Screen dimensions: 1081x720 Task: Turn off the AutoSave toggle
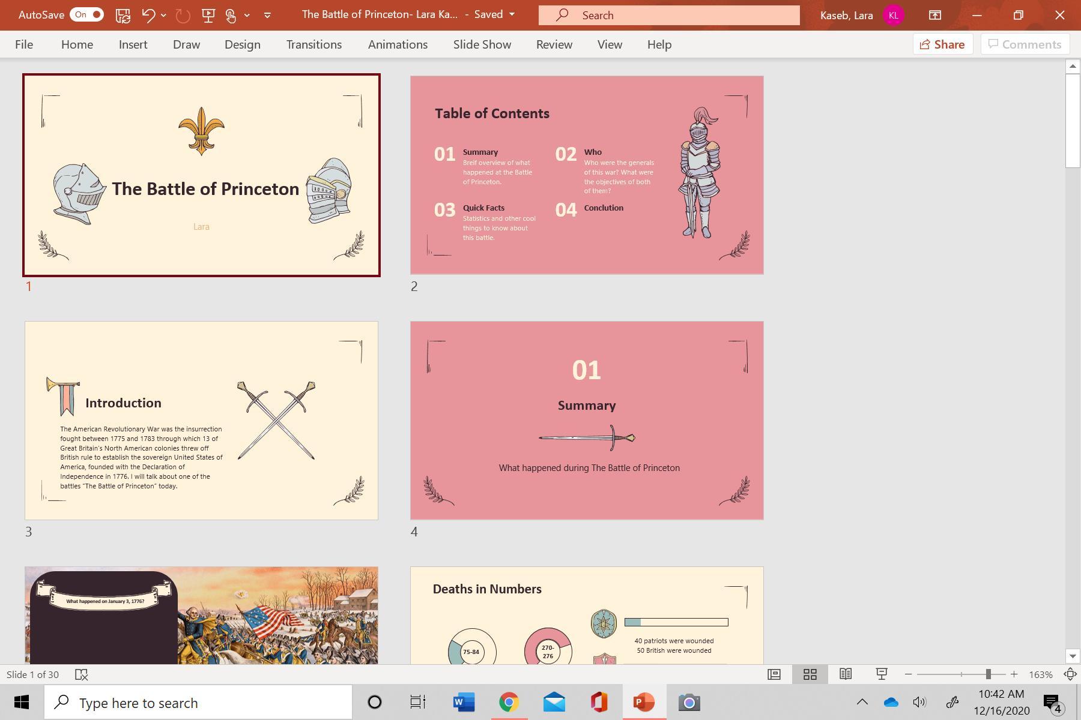coord(87,15)
